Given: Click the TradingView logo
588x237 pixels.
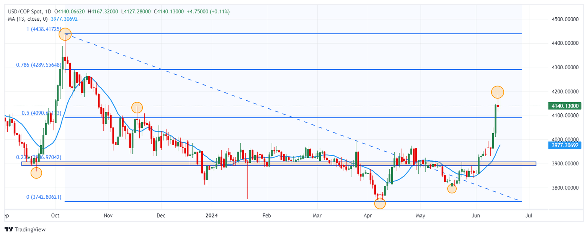Looking at the screenshot, I should coord(25,229).
